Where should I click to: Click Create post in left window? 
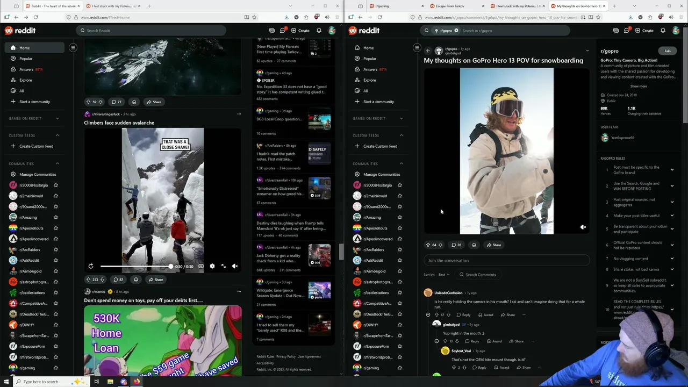[300, 31]
